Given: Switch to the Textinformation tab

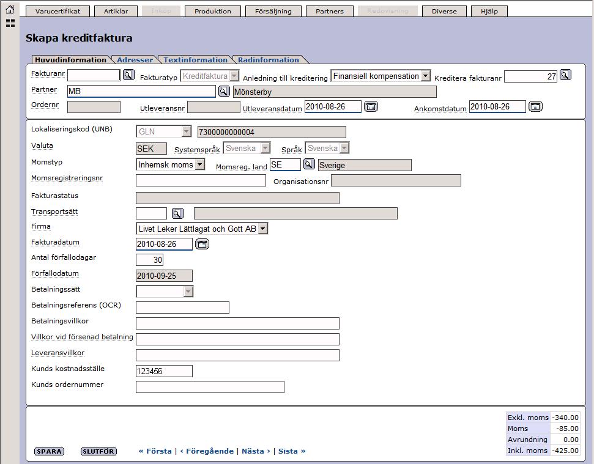Looking at the screenshot, I should pyautogui.click(x=196, y=60).
